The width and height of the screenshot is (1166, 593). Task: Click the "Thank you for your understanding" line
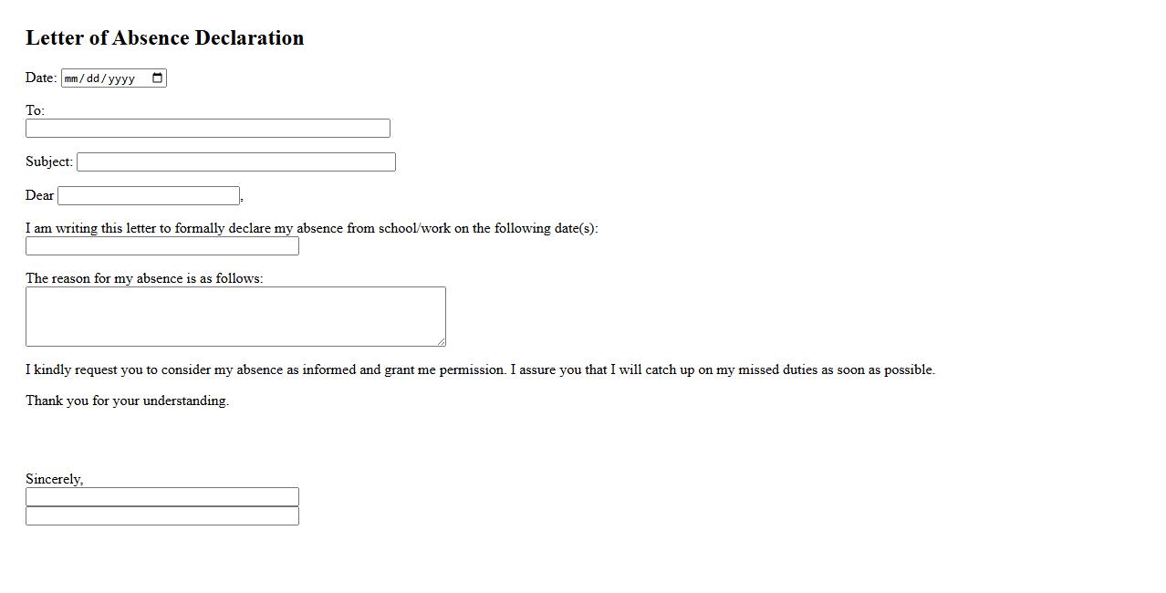pos(127,401)
